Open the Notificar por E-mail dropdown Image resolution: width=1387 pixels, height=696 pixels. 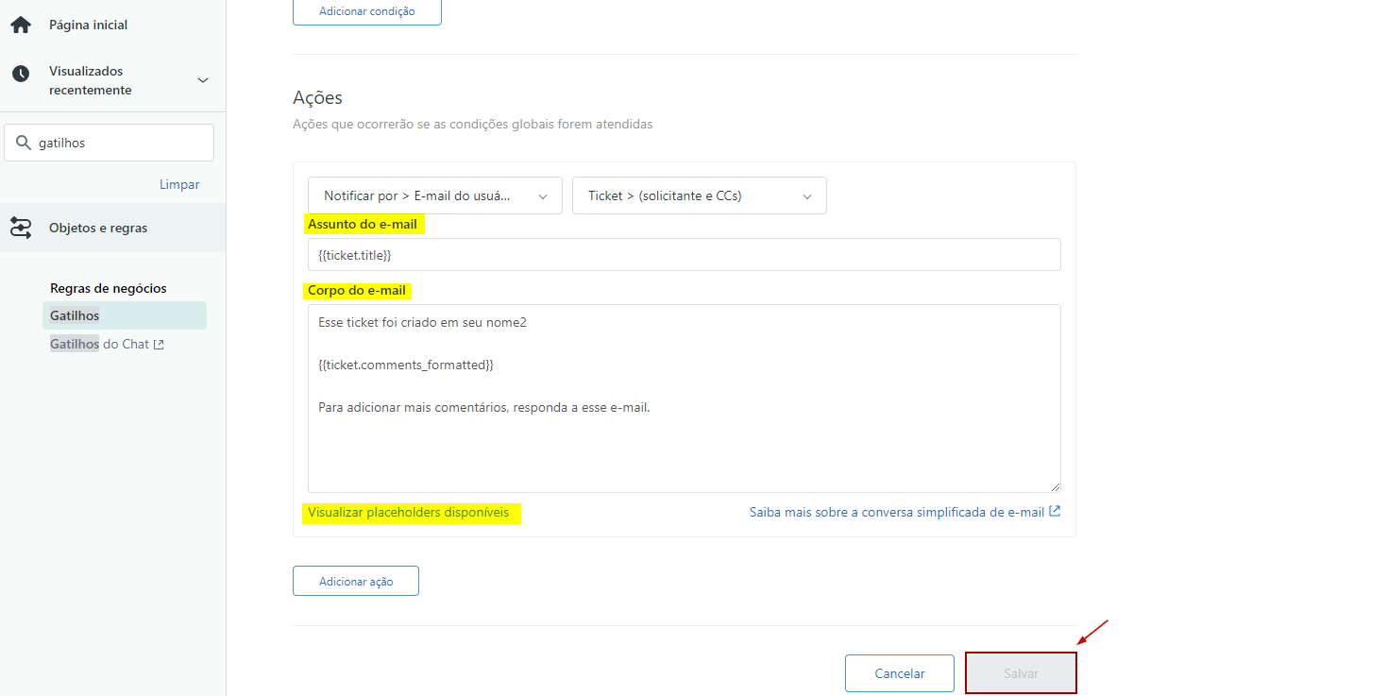point(434,196)
